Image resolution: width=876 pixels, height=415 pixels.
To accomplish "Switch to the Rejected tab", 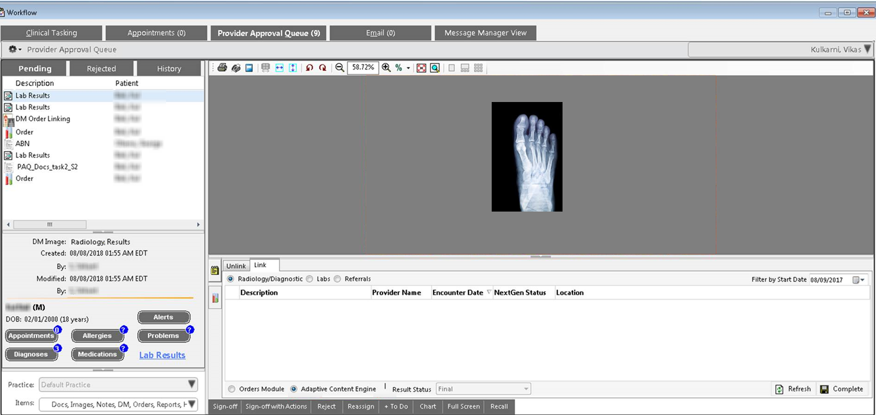I will tap(102, 68).
